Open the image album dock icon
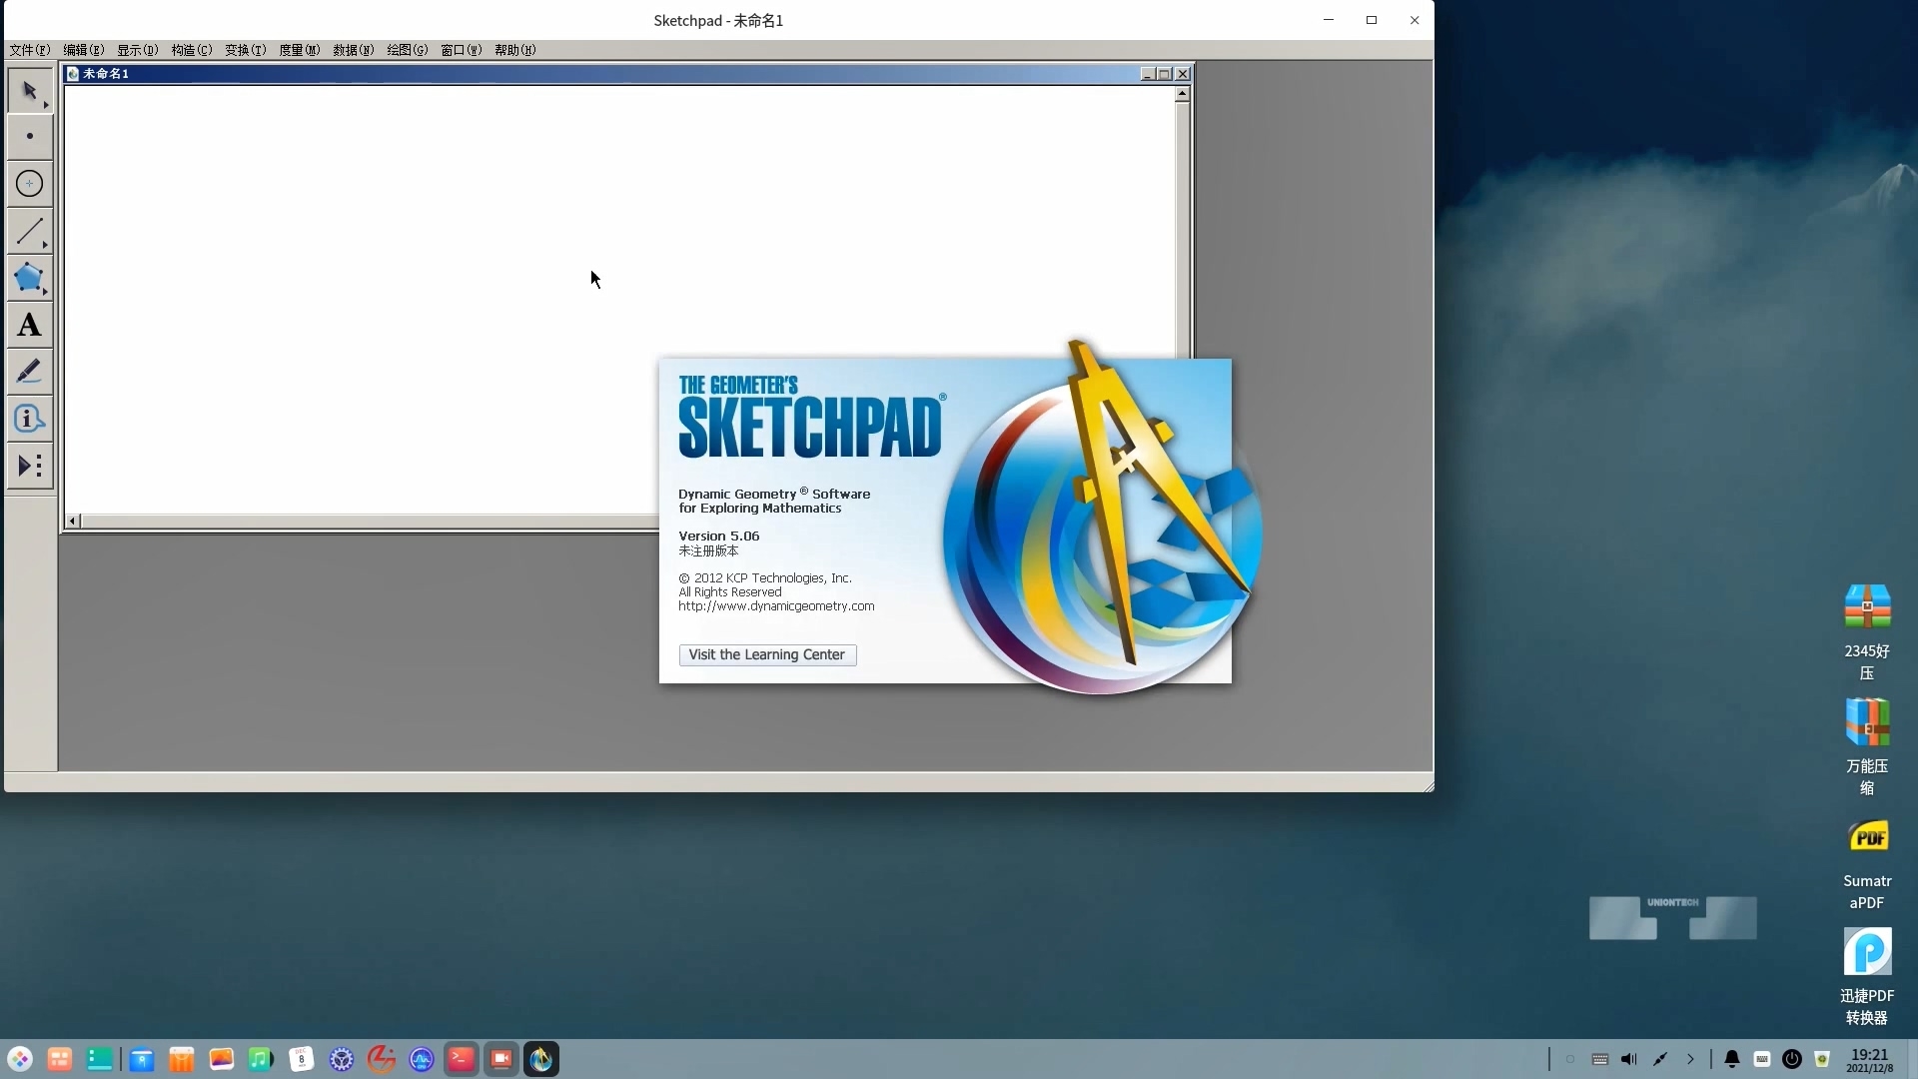The width and height of the screenshot is (1918, 1079). pyautogui.click(x=222, y=1059)
